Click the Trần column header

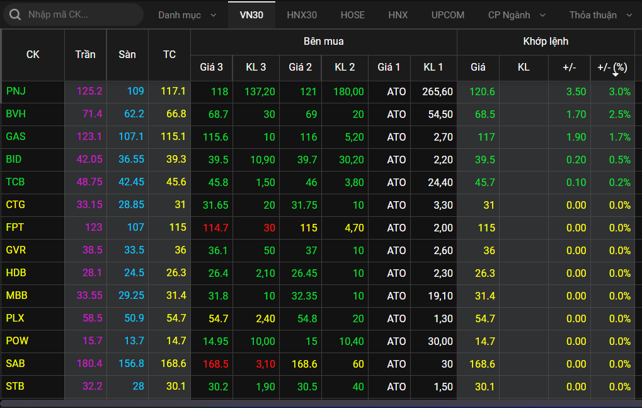(x=85, y=55)
